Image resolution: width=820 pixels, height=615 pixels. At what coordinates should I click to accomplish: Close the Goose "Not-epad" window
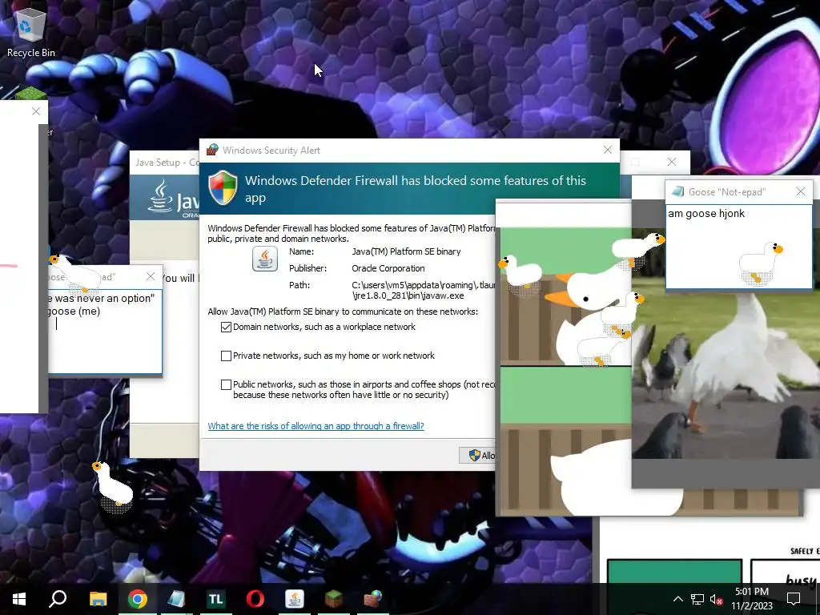pos(801,192)
